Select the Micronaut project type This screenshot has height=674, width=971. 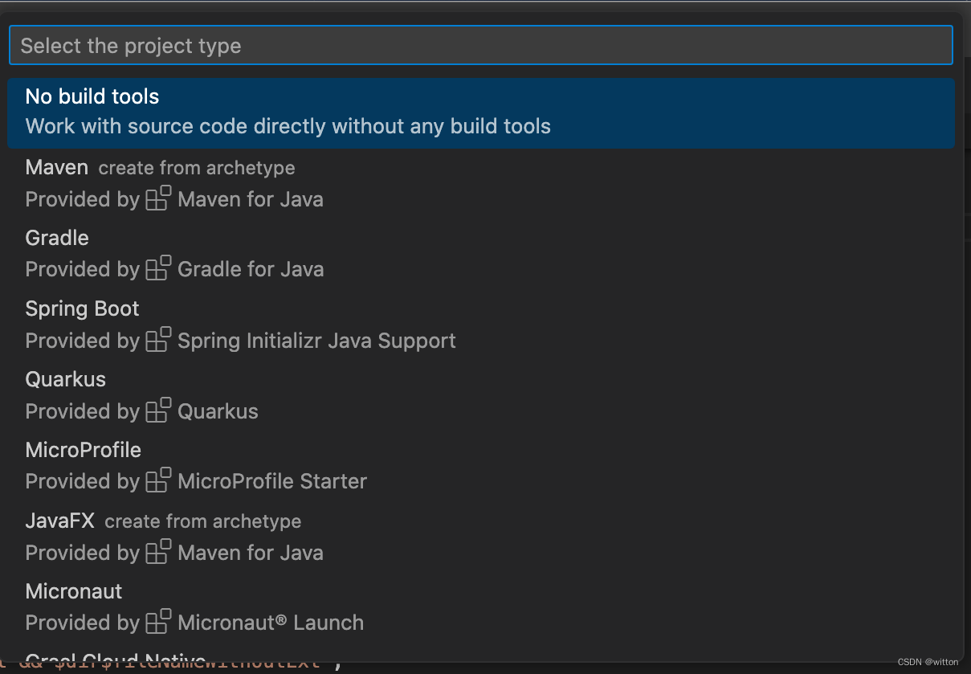pos(74,591)
